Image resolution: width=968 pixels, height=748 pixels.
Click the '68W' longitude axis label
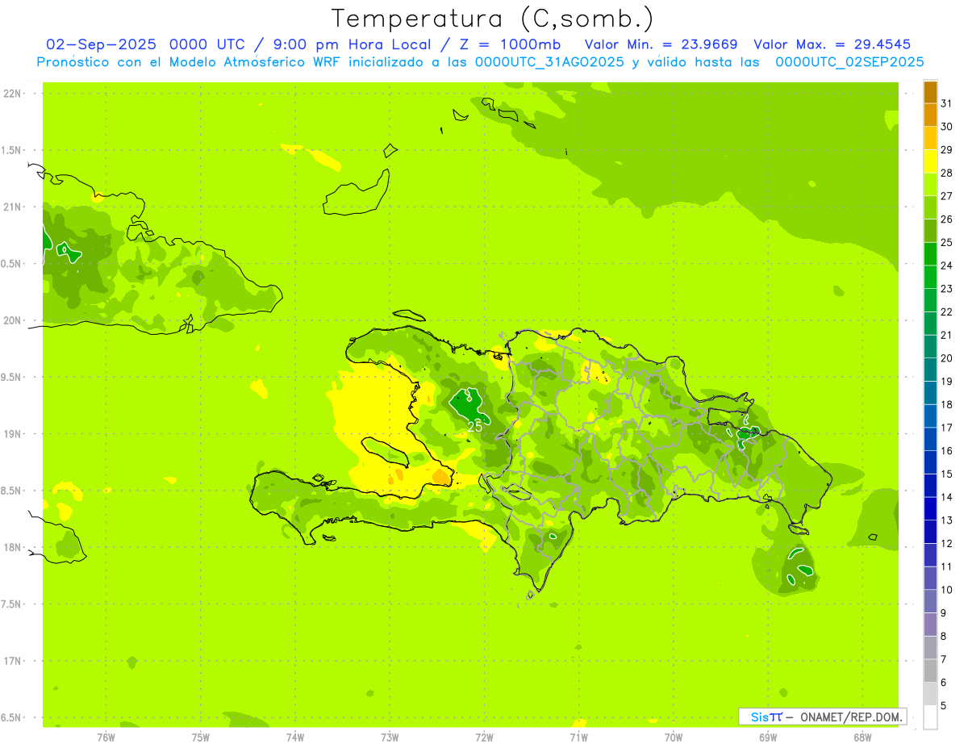click(862, 737)
